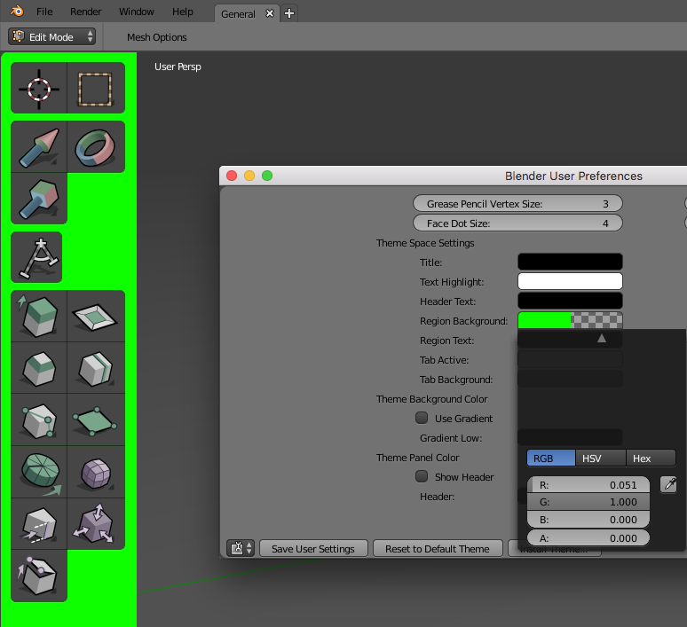Select the red cone-tipped handle tool
Screen dimensions: 687x627
pos(39,147)
